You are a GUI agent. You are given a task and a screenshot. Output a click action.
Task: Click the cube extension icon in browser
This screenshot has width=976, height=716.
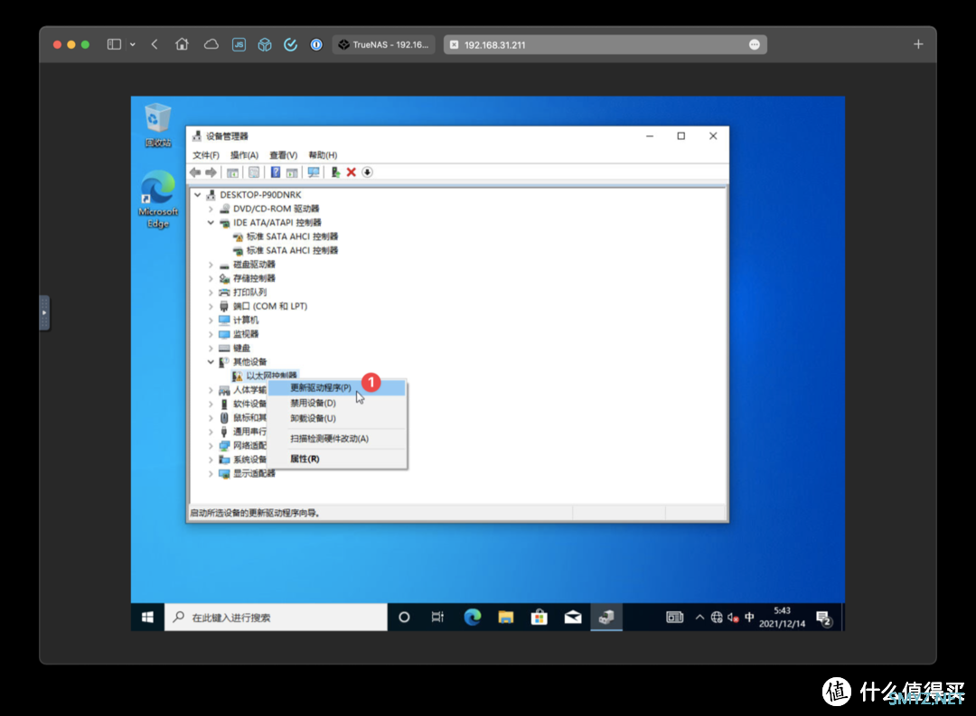[265, 45]
